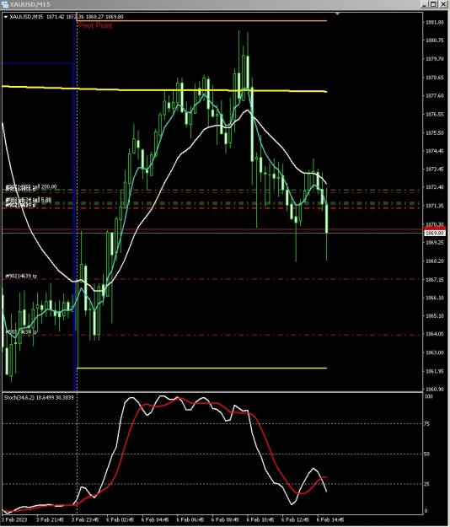Click the OHLC values beside the symbol name
This screenshot has height=527, width=450.
[85, 17]
